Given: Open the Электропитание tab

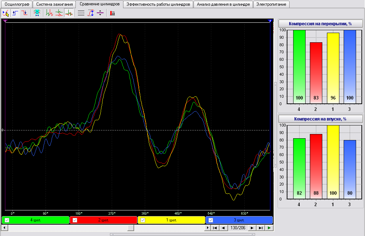Looking at the screenshot, I should pos(271,4).
